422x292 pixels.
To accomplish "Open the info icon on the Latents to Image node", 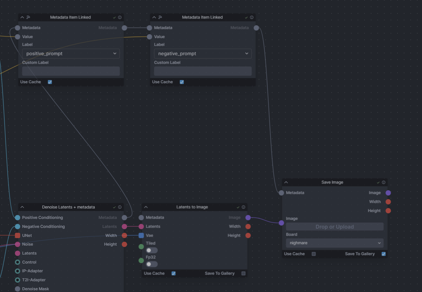I will click(243, 207).
